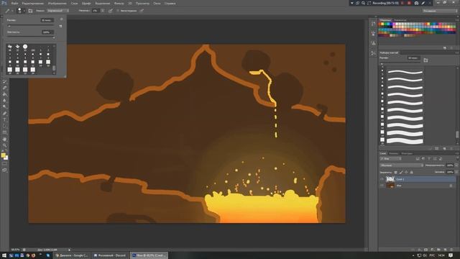Open the Layers panel flyout menu

[x=457, y=153]
